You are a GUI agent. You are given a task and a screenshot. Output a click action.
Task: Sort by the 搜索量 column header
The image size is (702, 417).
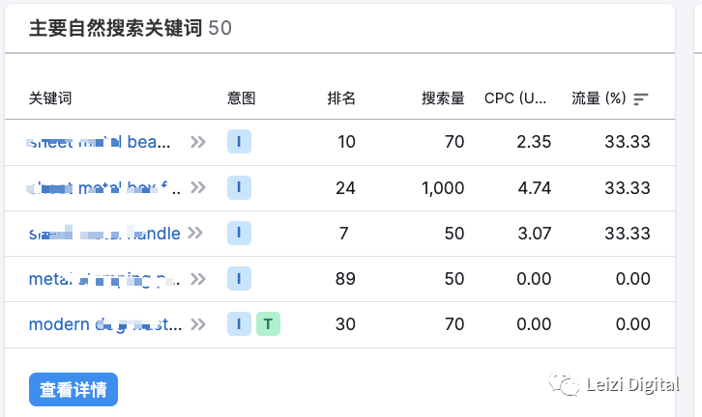[x=443, y=98]
